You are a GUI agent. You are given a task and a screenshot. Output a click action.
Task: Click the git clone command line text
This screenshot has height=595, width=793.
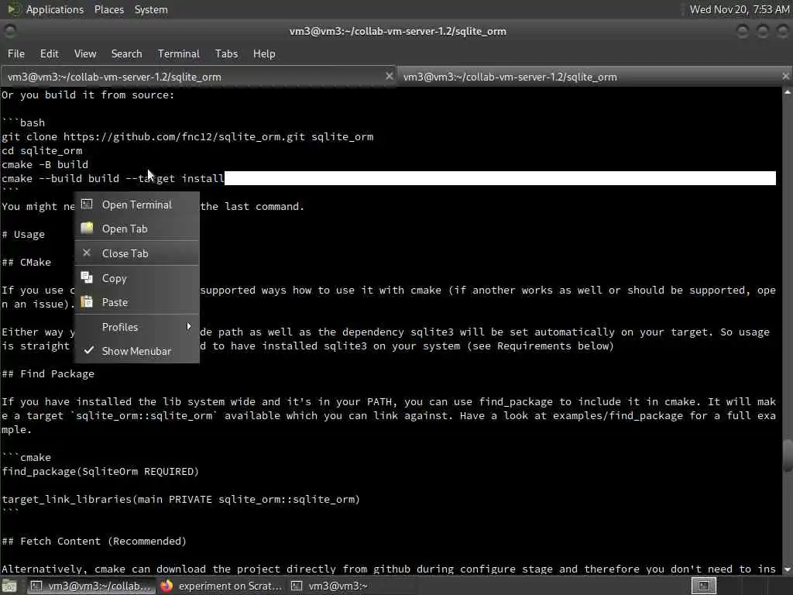tap(187, 136)
